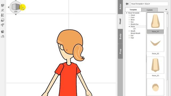Screen dimensions: 171x96
Task: Click the Nose_01 label
Action: pos(155,31)
